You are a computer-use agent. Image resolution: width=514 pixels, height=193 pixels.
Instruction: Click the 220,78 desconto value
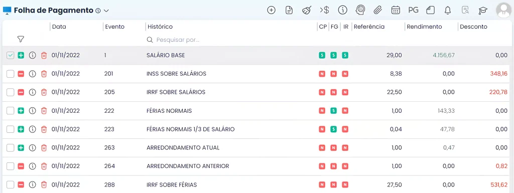(x=498, y=93)
